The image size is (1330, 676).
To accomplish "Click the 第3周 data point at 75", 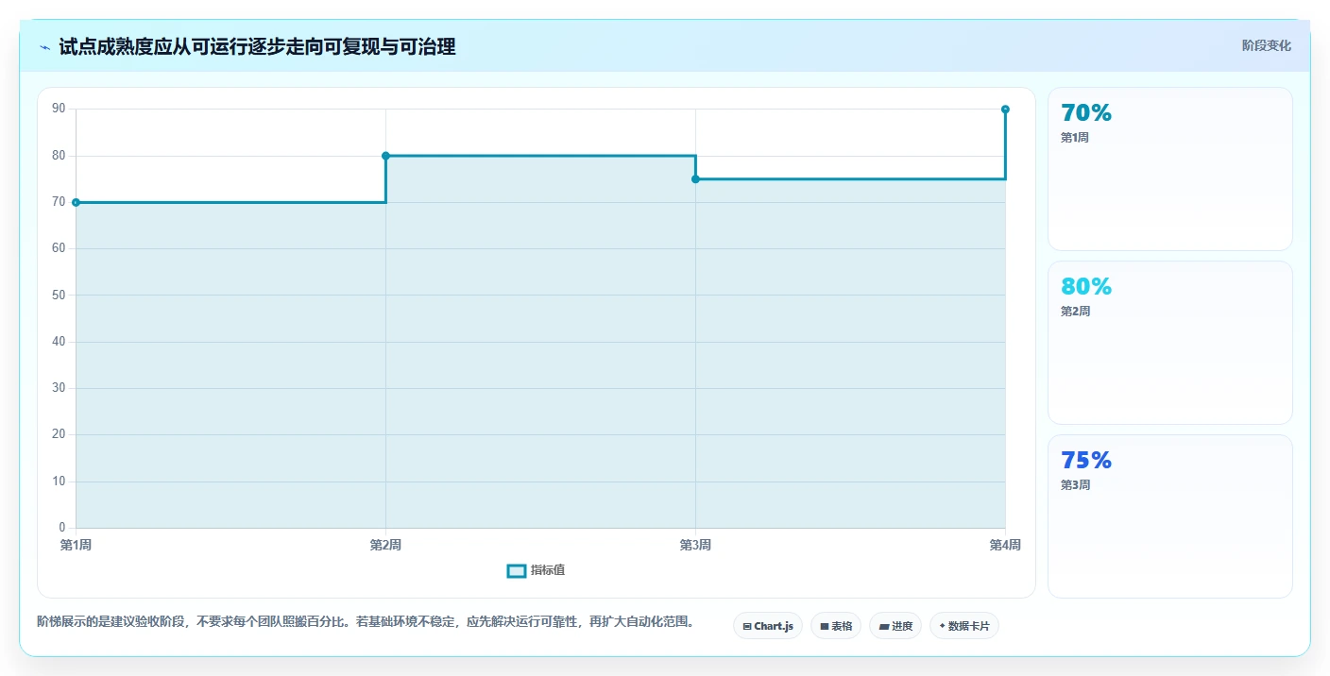I will [695, 179].
